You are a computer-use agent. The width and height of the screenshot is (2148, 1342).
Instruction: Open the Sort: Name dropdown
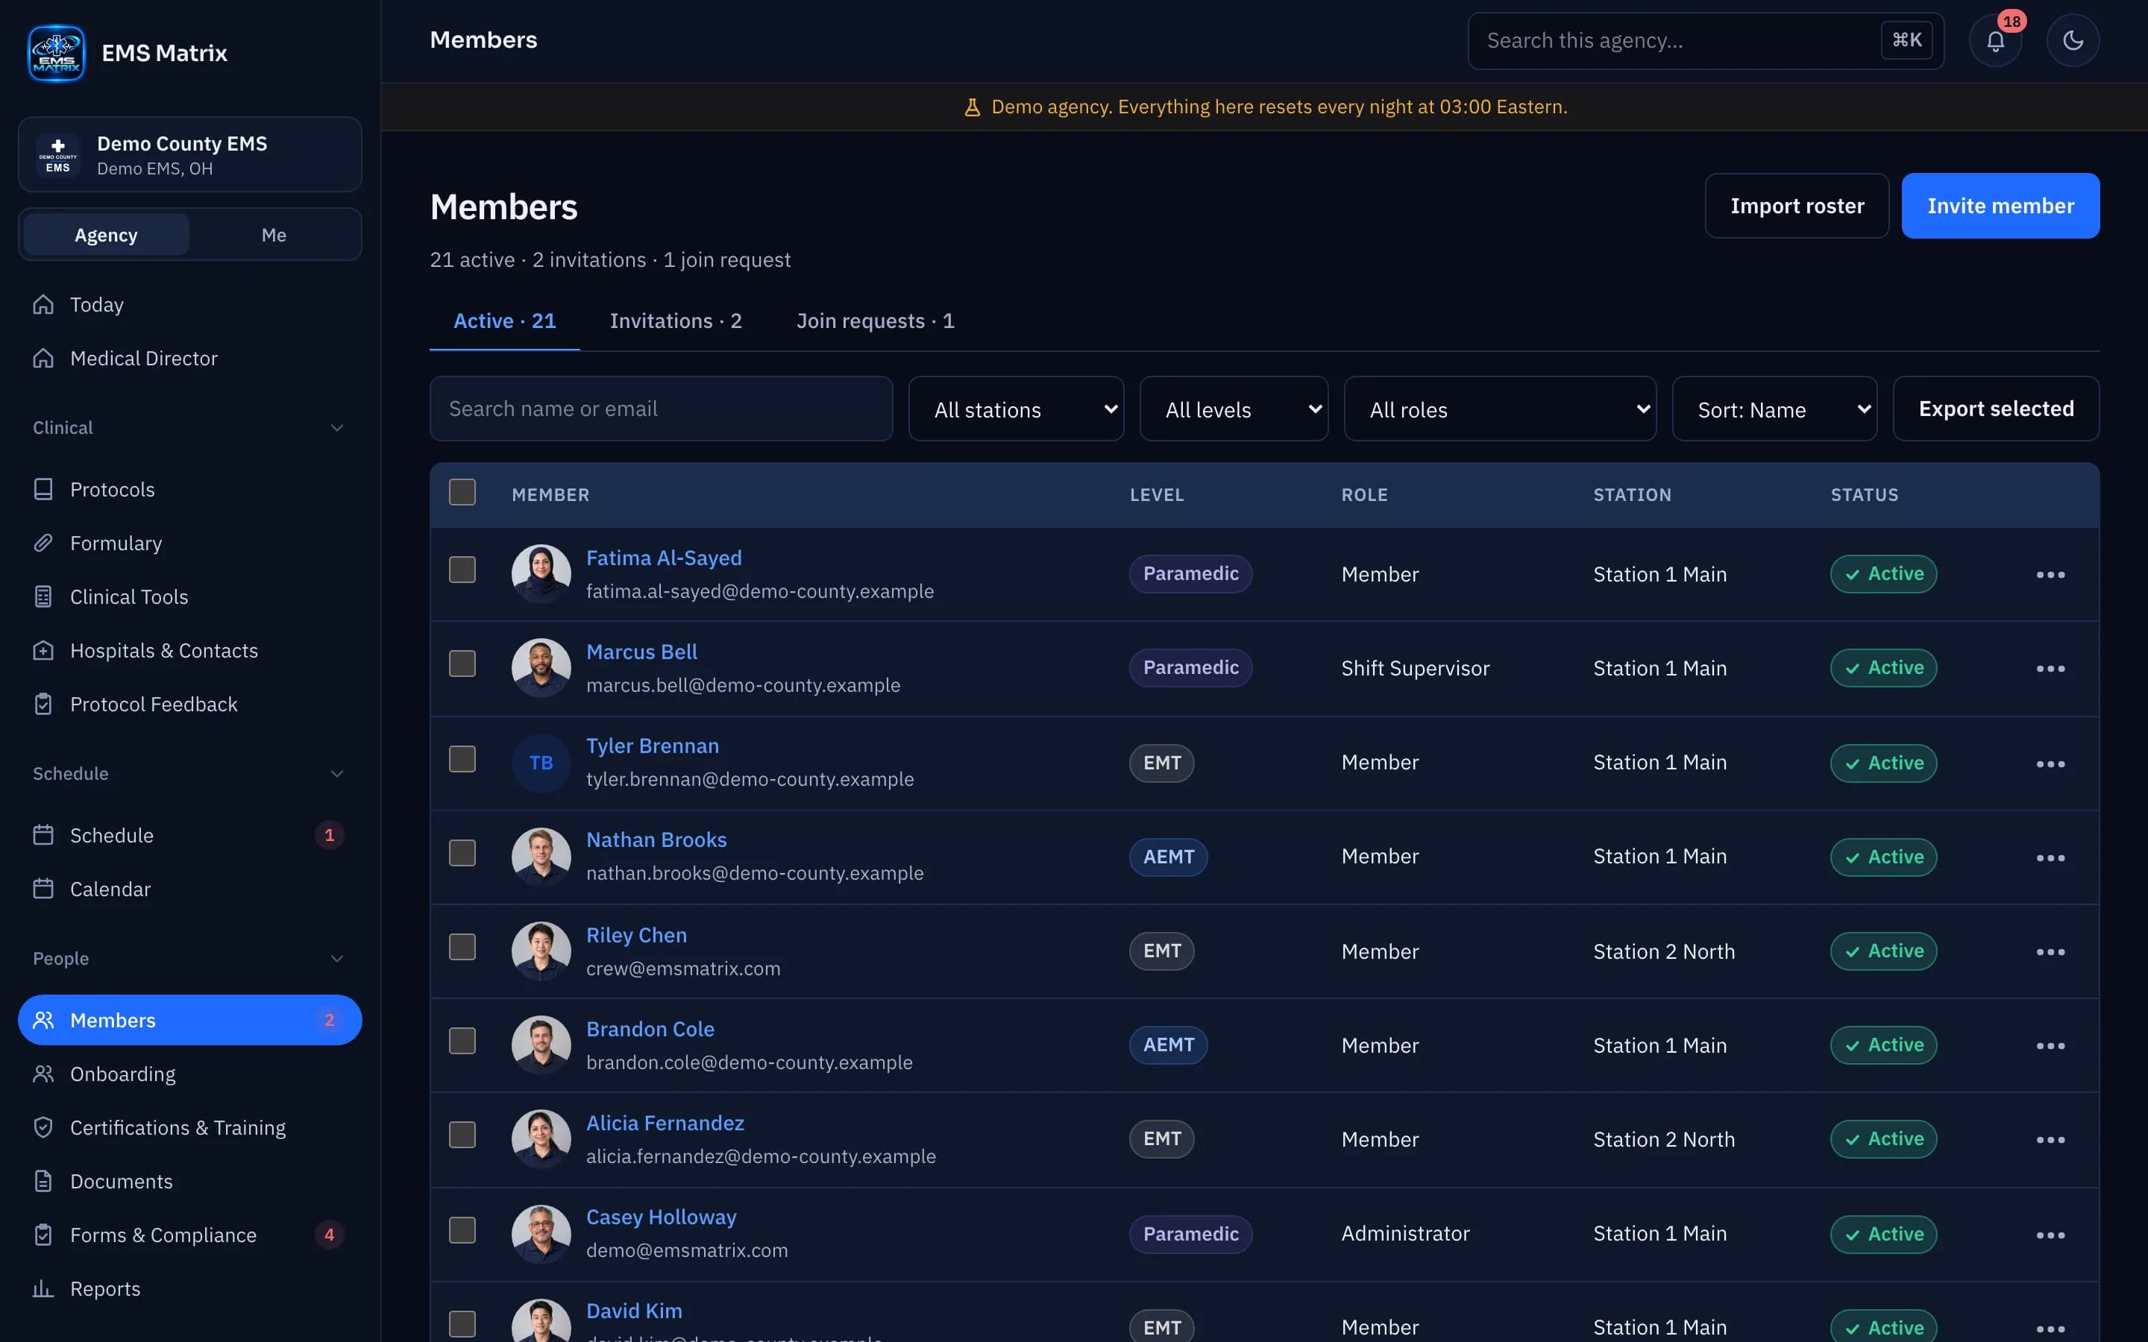(x=1774, y=409)
